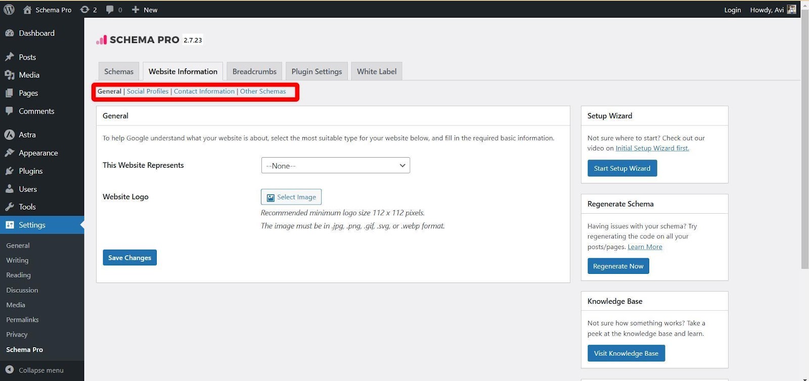Open the Schema Pro site home icon
The height and width of the screenshot is (381, 809).
click(27, 10)
